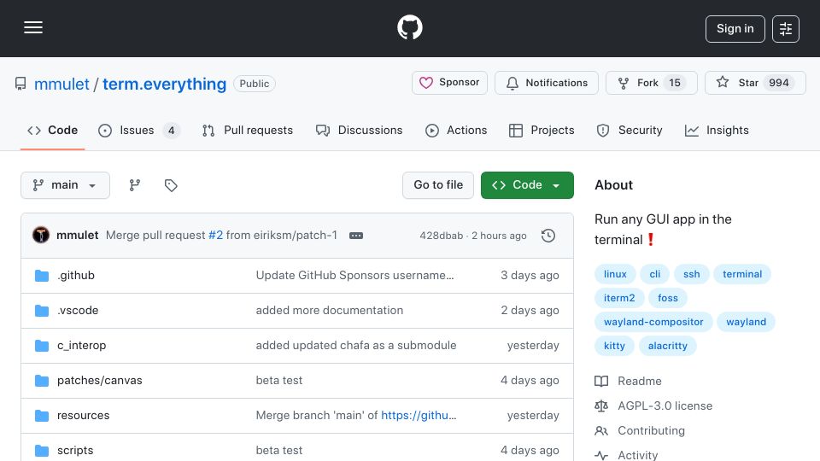The image size is (820, 461).
Task: Select the cli topic tag
Action: [x=655, y=274]
